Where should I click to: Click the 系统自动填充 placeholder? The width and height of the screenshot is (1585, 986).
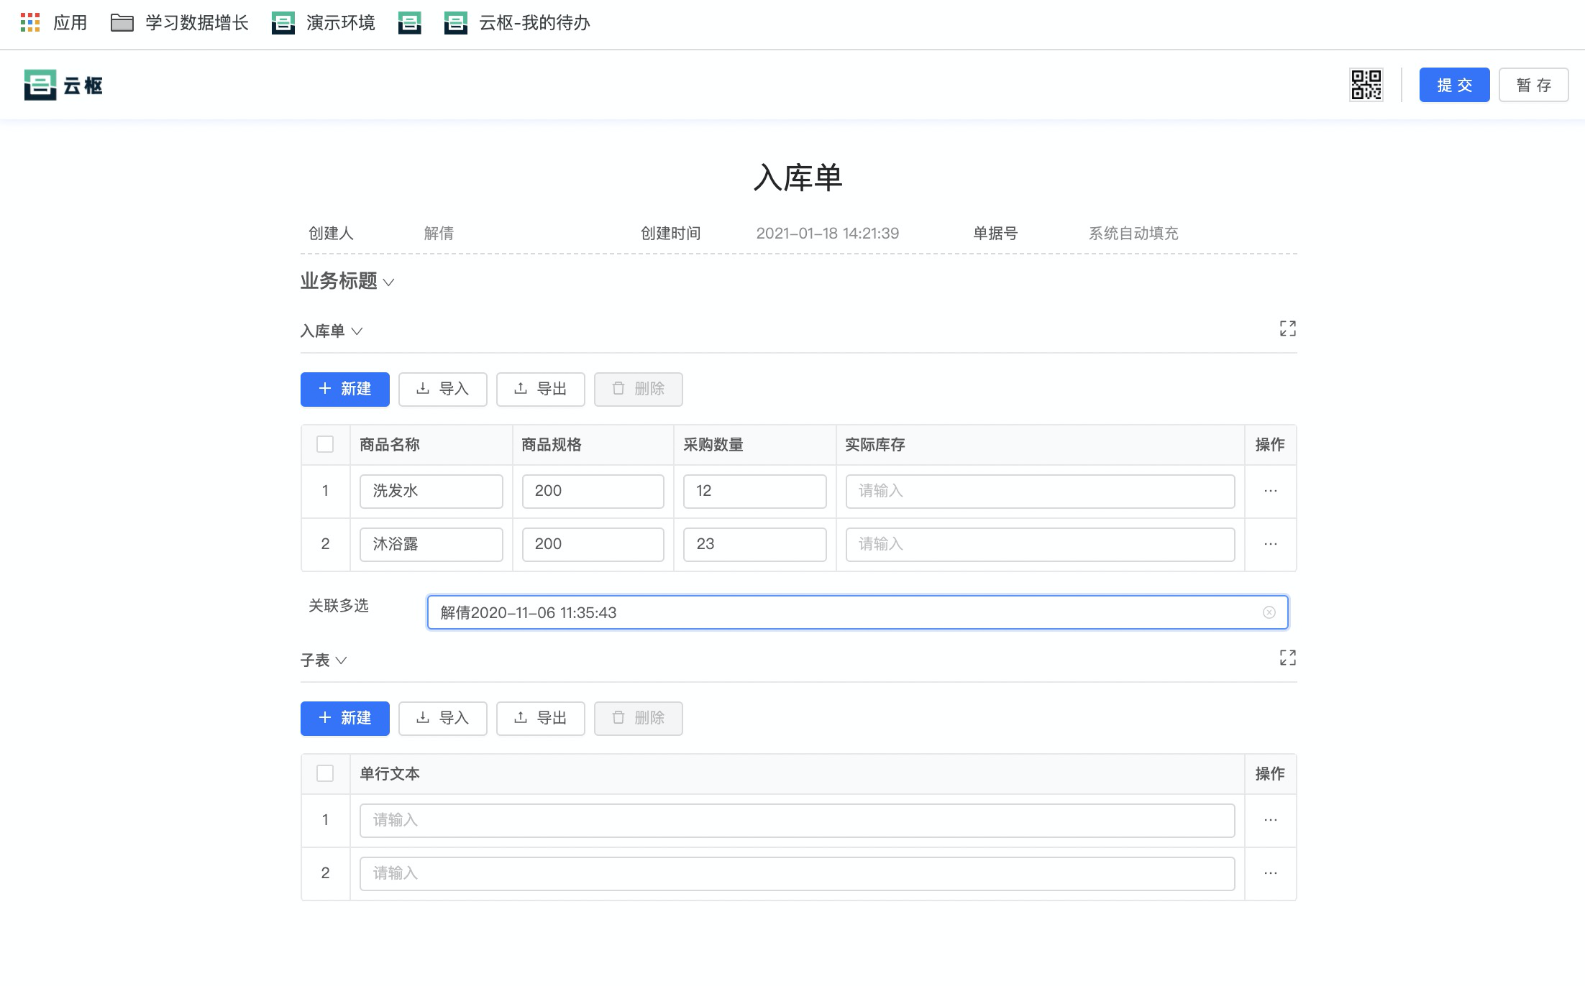(x=1133, y=233)
